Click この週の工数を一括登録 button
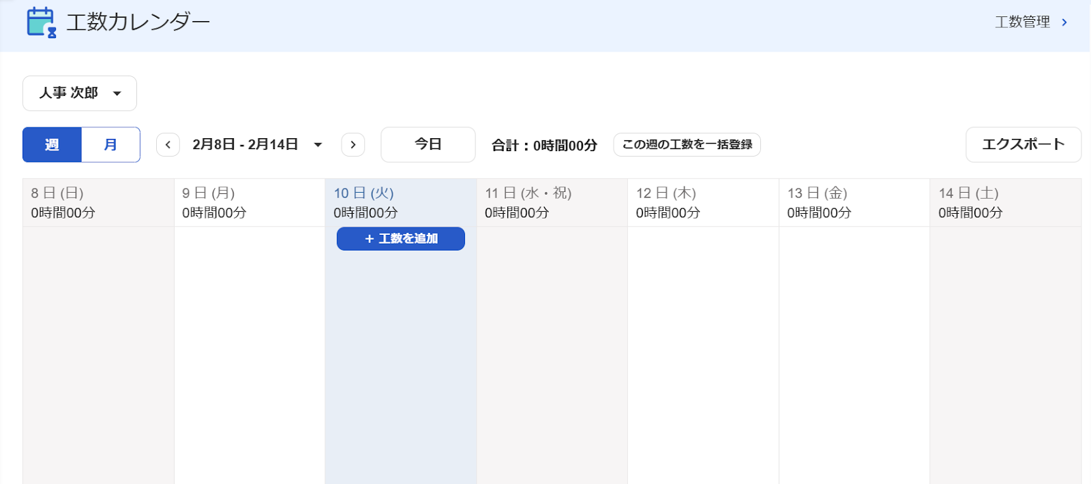Image resolution: width=1091 pixels, height=484 pixels. click(687, 144)
